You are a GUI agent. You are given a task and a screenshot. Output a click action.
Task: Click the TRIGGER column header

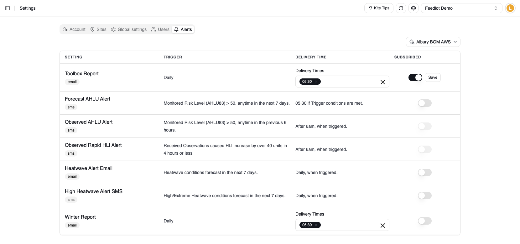173,57
